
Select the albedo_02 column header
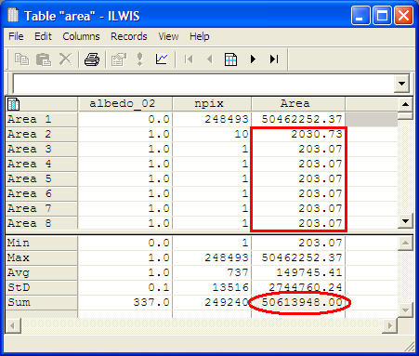pyautogui.click(x=125, y=104)
